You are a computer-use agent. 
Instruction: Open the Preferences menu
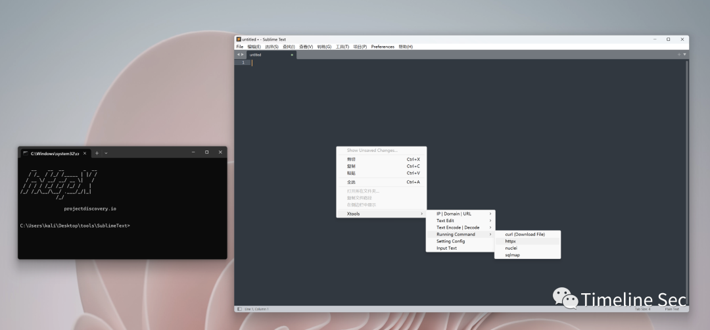coord(383,47)
